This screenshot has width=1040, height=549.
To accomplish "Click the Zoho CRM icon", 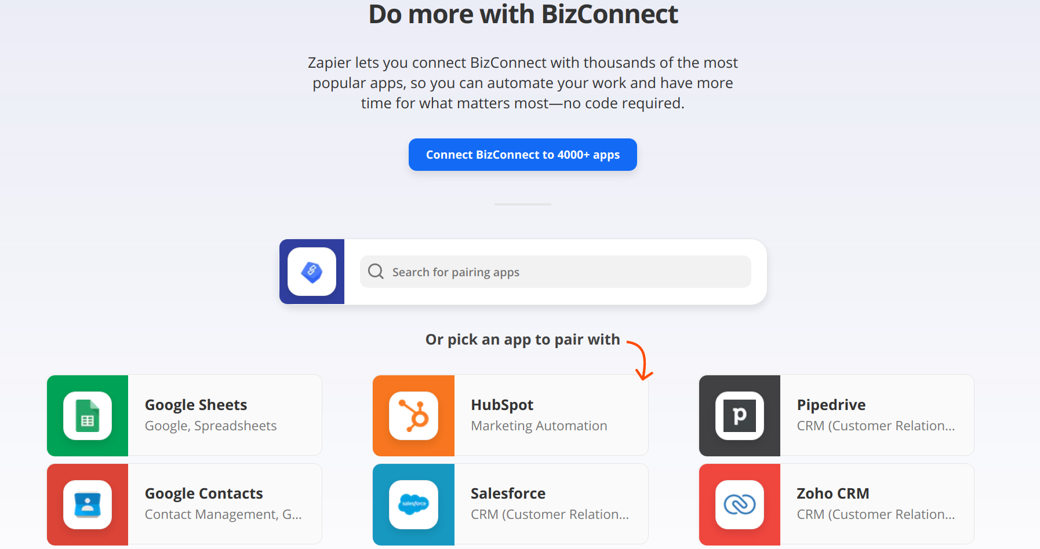I will 740,504.
